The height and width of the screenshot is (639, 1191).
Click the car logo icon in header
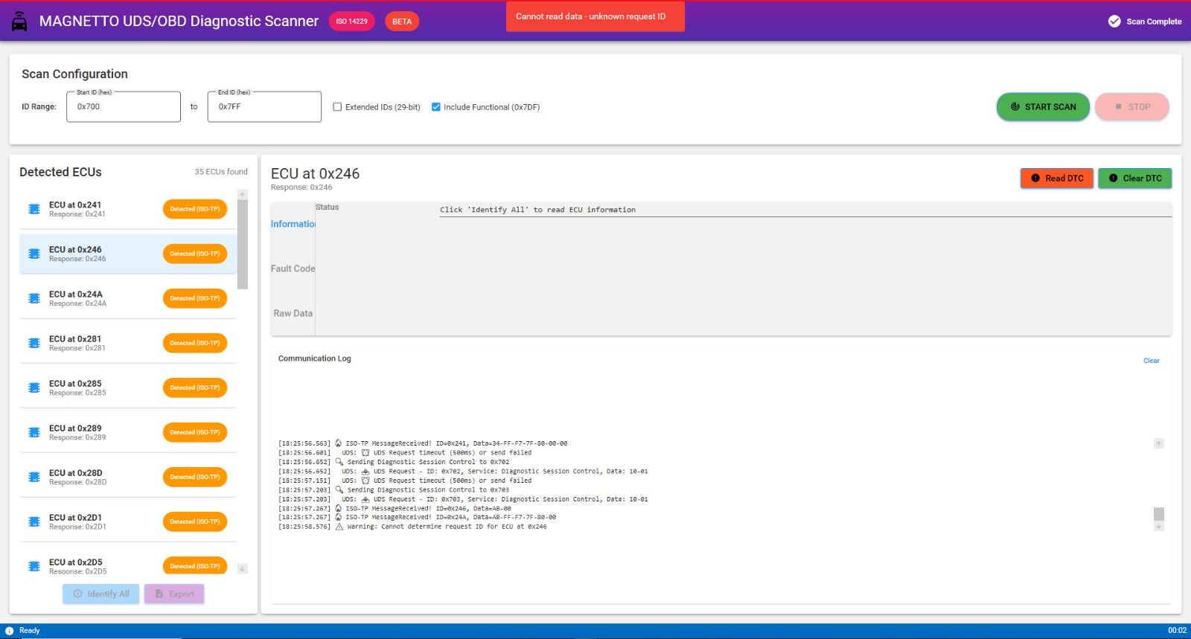point(19,22)
